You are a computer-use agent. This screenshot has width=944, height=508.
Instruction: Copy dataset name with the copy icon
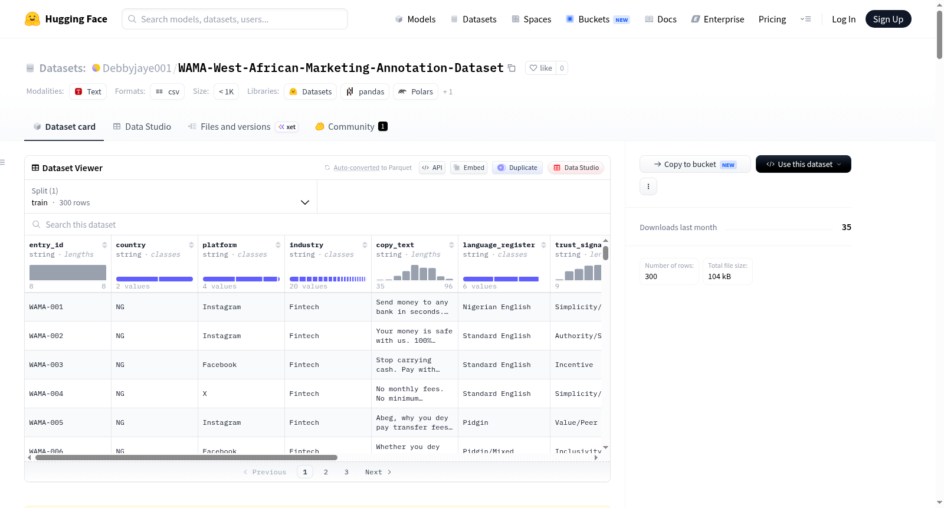(x=512, y=68)
